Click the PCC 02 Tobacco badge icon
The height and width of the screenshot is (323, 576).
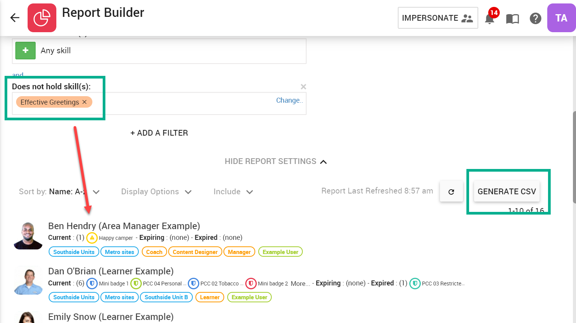(x=194, y=284)
